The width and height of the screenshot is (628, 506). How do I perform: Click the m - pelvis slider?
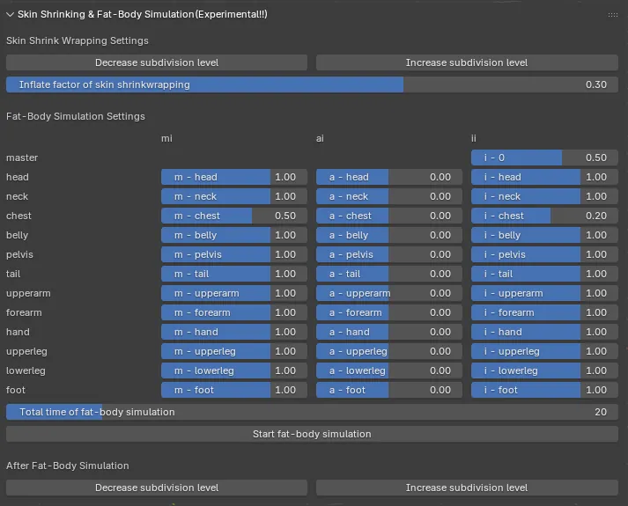(234, 254)
